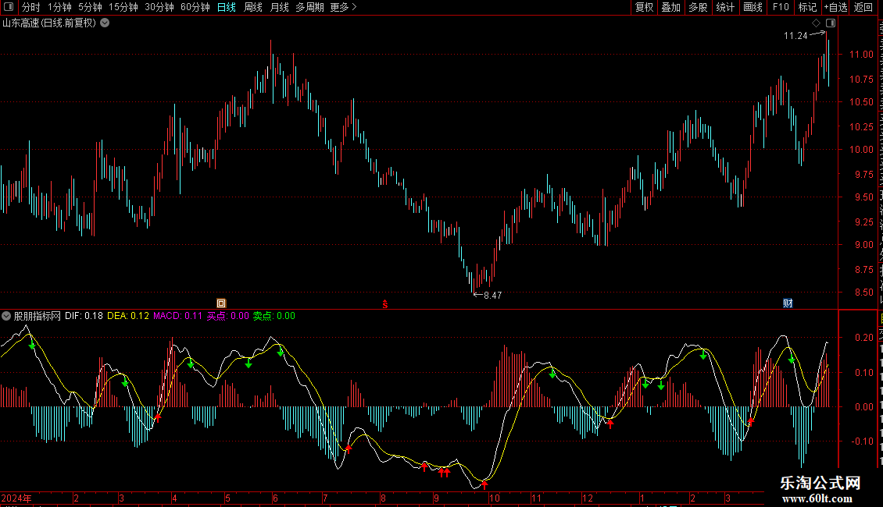This screenshot has width=883, height=507.
Task: Open the 统计 statistics tool
Action: pos(725,7)
